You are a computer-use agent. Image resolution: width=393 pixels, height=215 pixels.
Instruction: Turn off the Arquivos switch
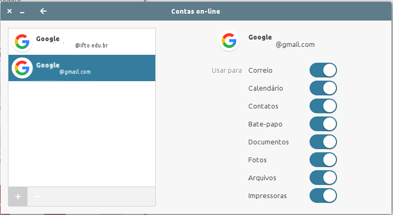click(x=323, y=178)
